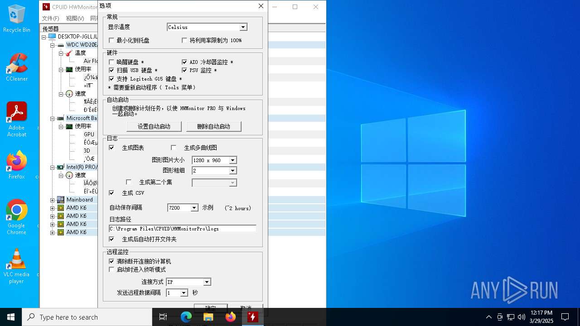Open notification center icon
The image size is (580, 326).
[565, 317]
